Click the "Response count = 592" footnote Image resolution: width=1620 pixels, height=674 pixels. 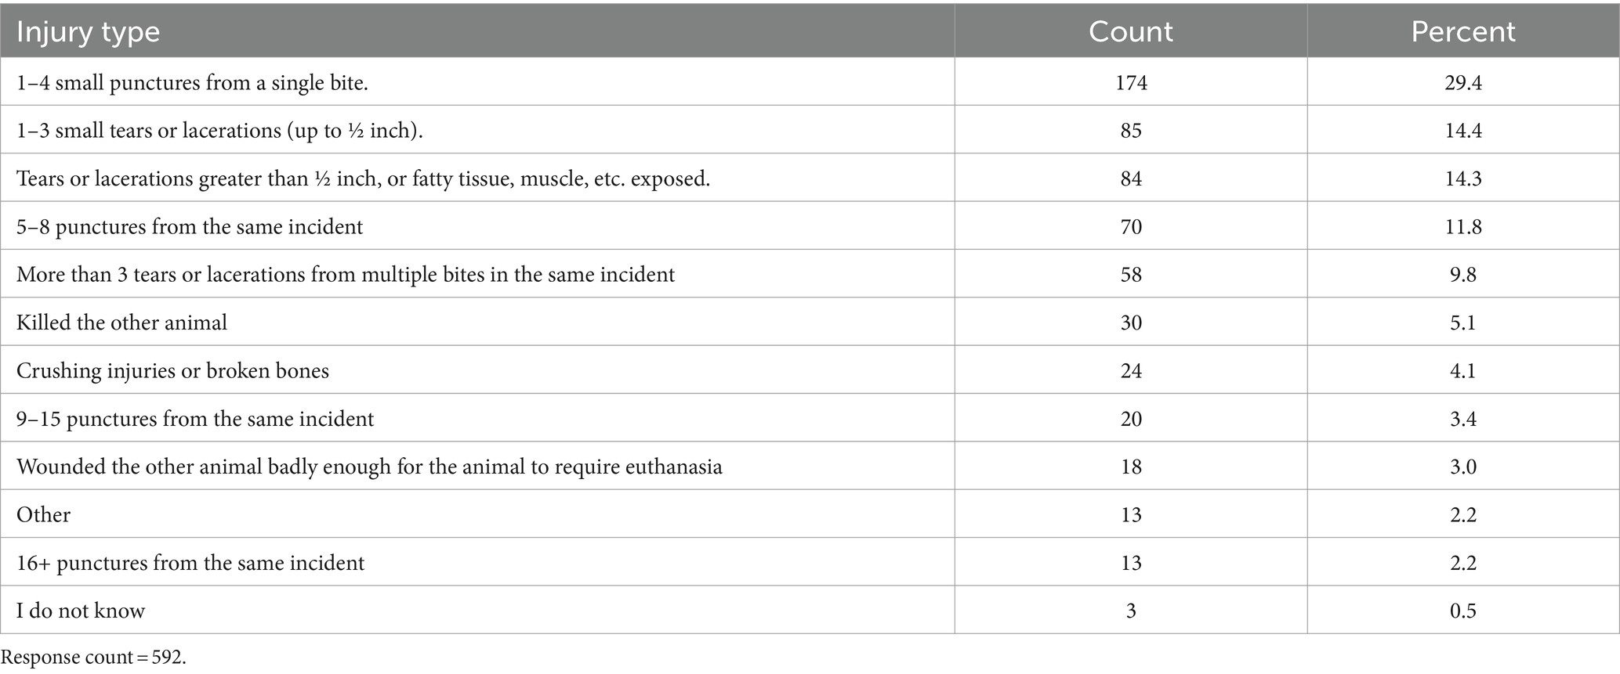tap(93, 657)
